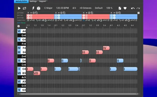Click circled plus icon on bar 1
The height and width of the screenshot is (97, 157).
(x=34, y=13)
